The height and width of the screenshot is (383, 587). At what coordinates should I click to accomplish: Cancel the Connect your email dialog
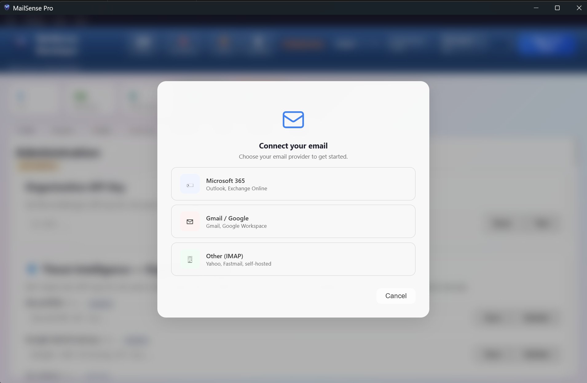point(396,296)
